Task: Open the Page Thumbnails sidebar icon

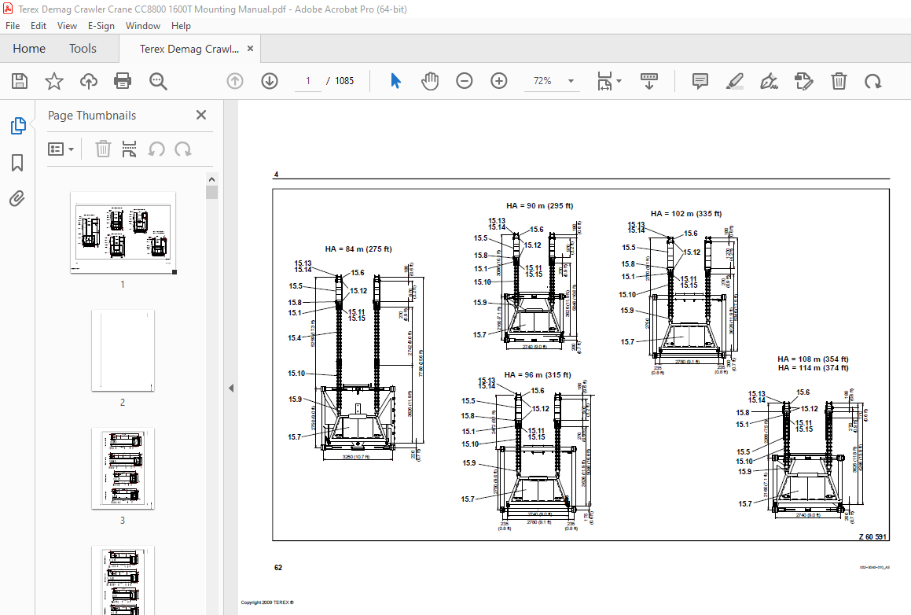Action: click(18, 126)
